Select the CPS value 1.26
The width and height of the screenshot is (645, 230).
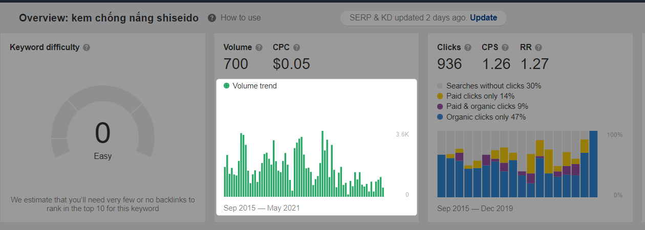tap(496, 64)
